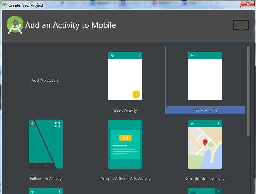Click the yellow Ad badge in AdMob preview
The height and width of the screenshot is (194, 256).
click(x=125, y=138)
